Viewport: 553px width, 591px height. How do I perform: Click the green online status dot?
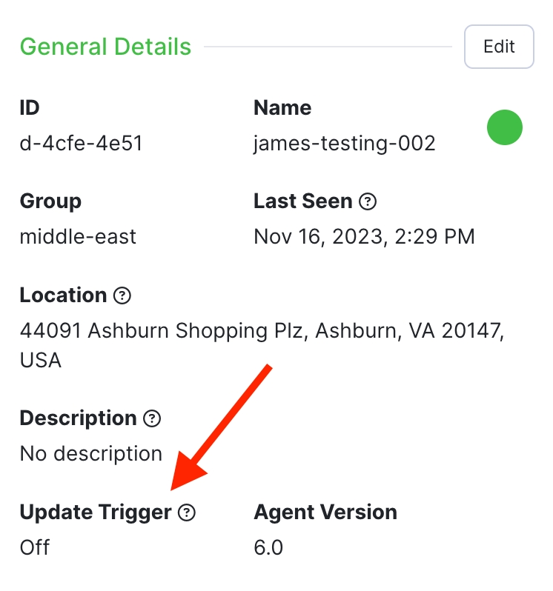point(505,127)
